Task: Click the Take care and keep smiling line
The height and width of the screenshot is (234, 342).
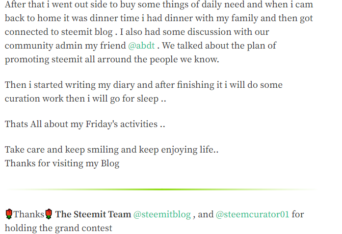Action: click(x=111, y=150)
